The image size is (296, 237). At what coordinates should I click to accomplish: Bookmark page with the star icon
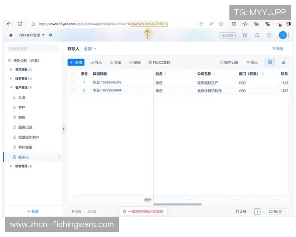point(221,24)
